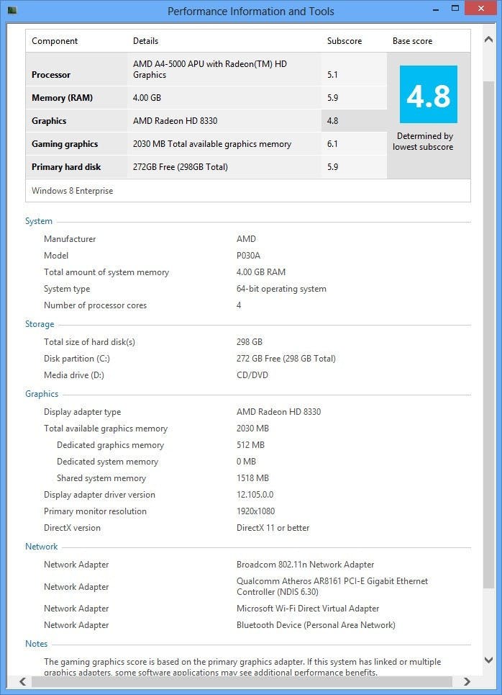Select the Primary hard disk row
This screenshot has height=695, width=502.
pos(66,167)
